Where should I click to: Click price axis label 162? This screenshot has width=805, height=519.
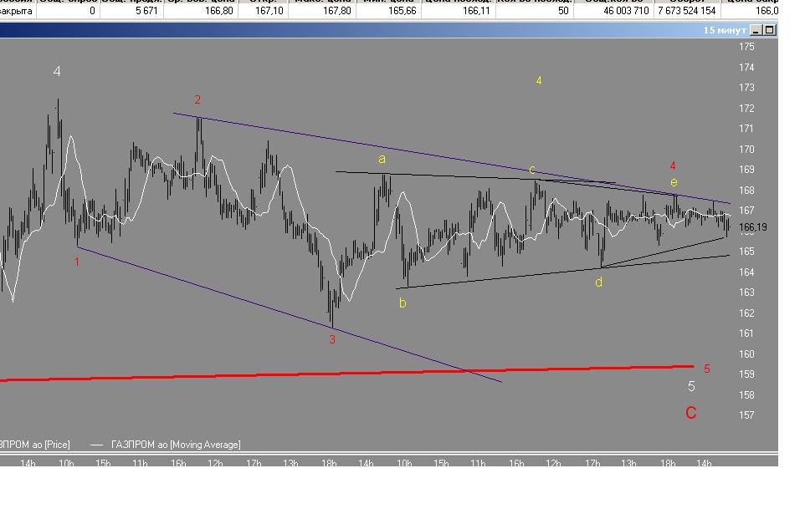coord(746,313)
